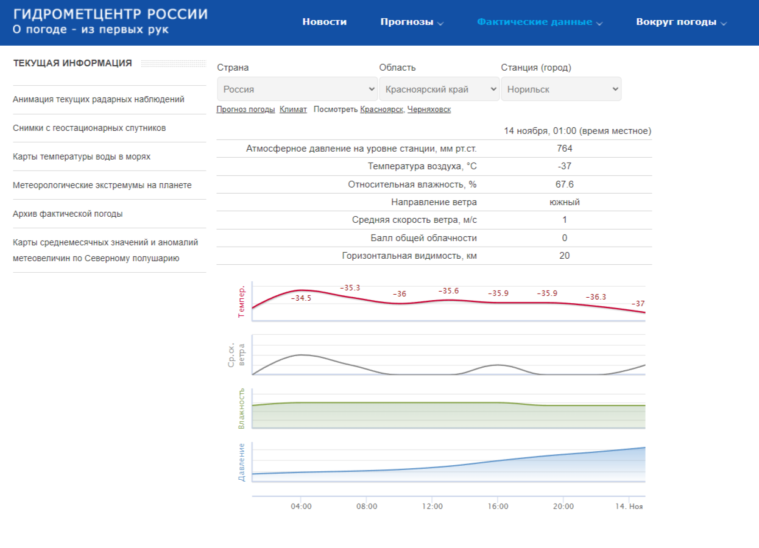Open the Новости menu item

pyautogui.click(x=325, y=22)
